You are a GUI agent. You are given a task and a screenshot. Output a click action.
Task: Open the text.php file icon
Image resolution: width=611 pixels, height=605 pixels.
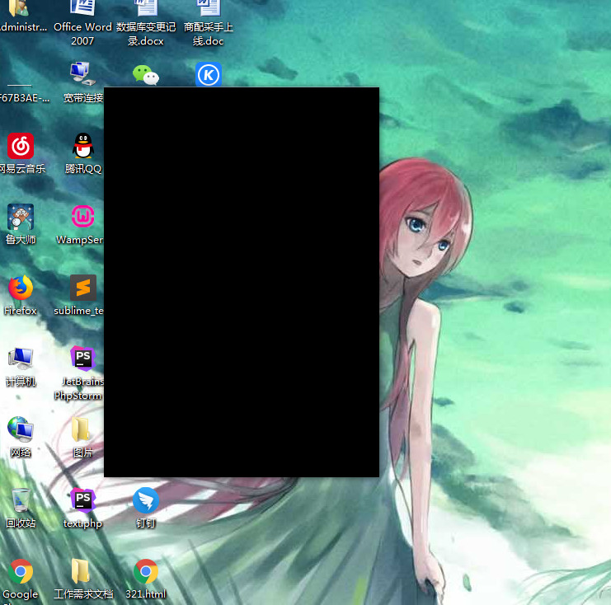[83, 500]
